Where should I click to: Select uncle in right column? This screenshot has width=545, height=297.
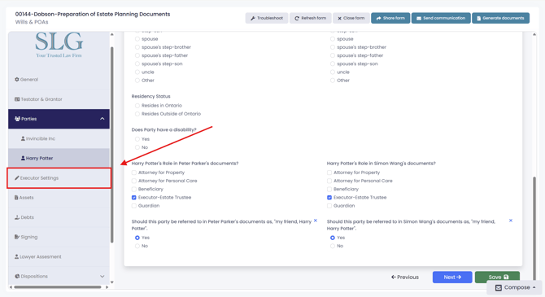333,72
